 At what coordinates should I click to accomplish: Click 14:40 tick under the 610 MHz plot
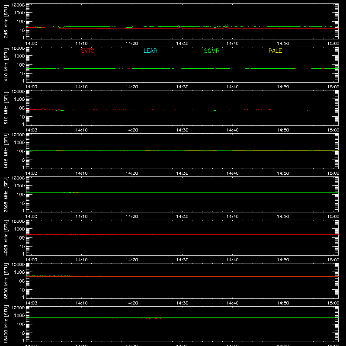(x=233, y=130)
